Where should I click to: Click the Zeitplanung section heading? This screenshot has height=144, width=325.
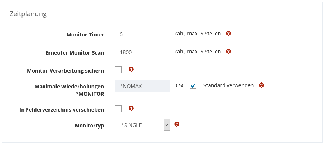point(28,14)
